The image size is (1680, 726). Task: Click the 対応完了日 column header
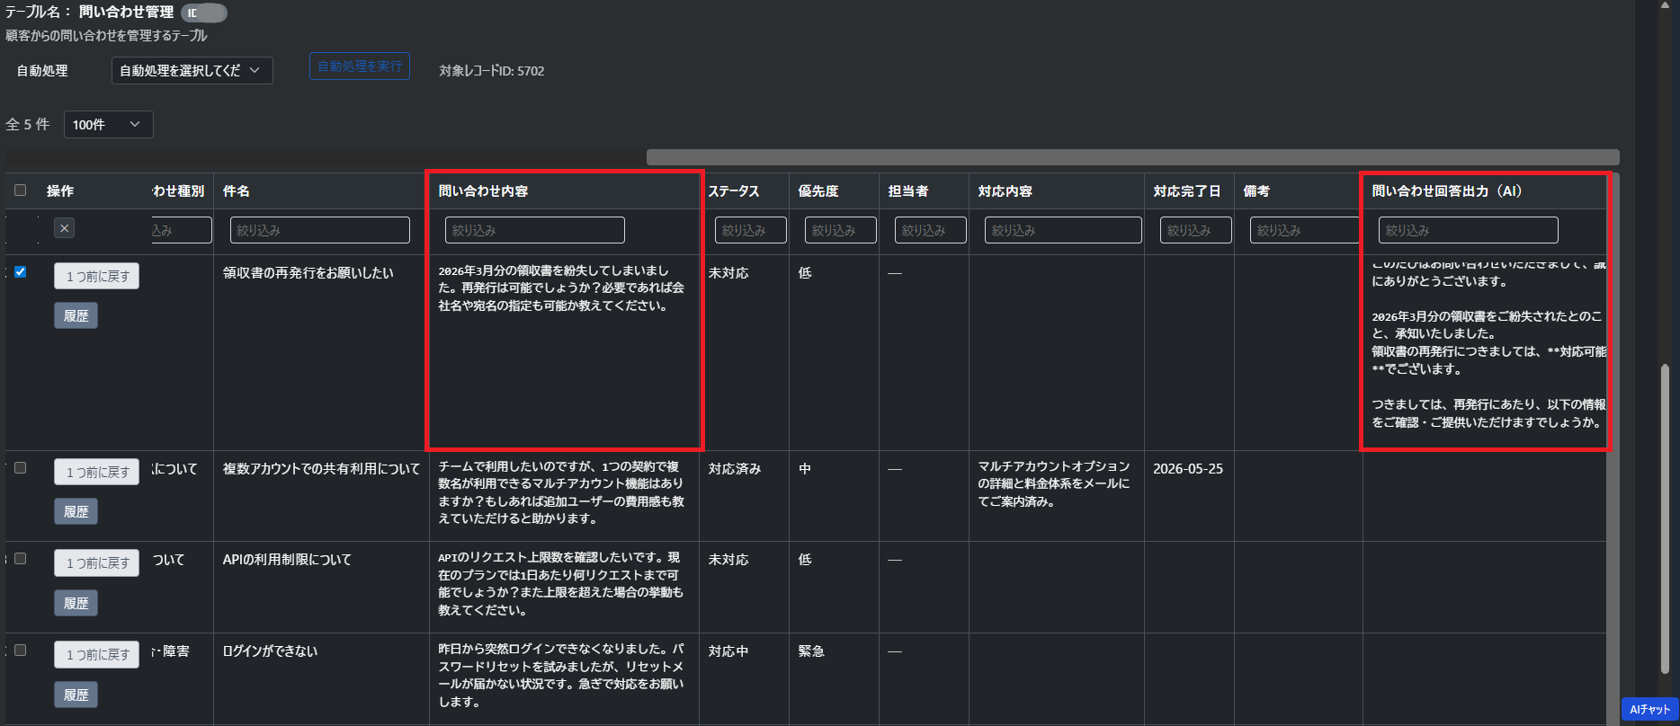coord(1187,190)
